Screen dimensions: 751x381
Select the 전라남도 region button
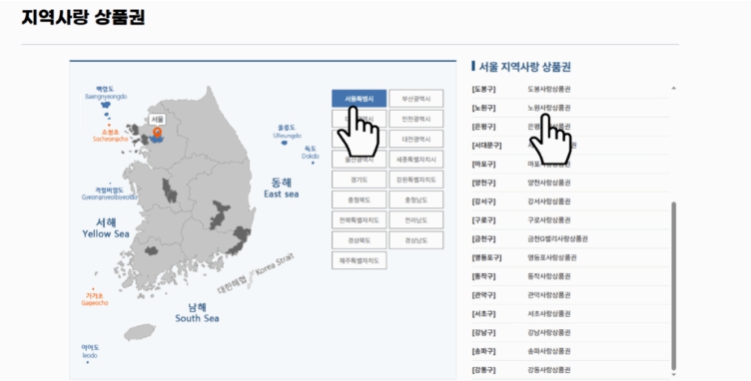tap(415, 219)
